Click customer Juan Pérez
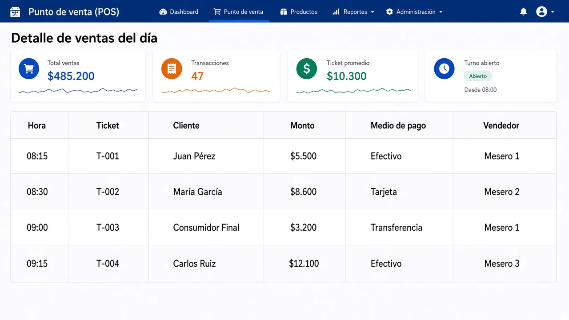This screenshot has height=320, width=569. 194,156
